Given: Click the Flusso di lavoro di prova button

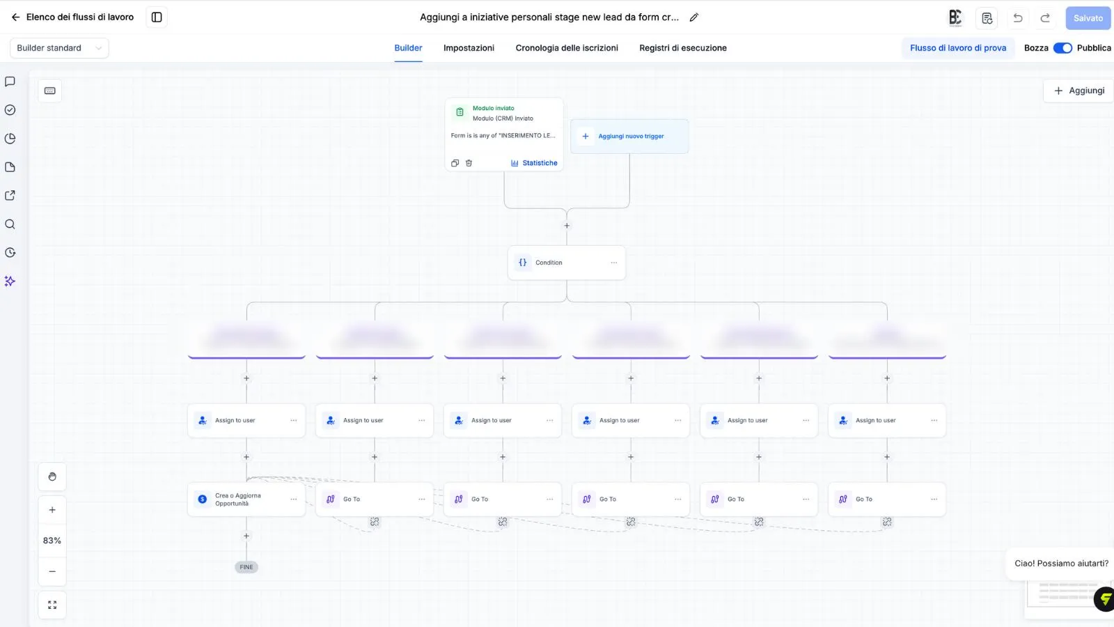Looking at the screenshot, I should (x=958, y=48).
